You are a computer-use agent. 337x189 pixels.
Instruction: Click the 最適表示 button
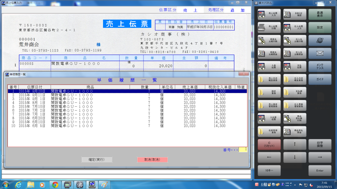(x=320, y=14)
